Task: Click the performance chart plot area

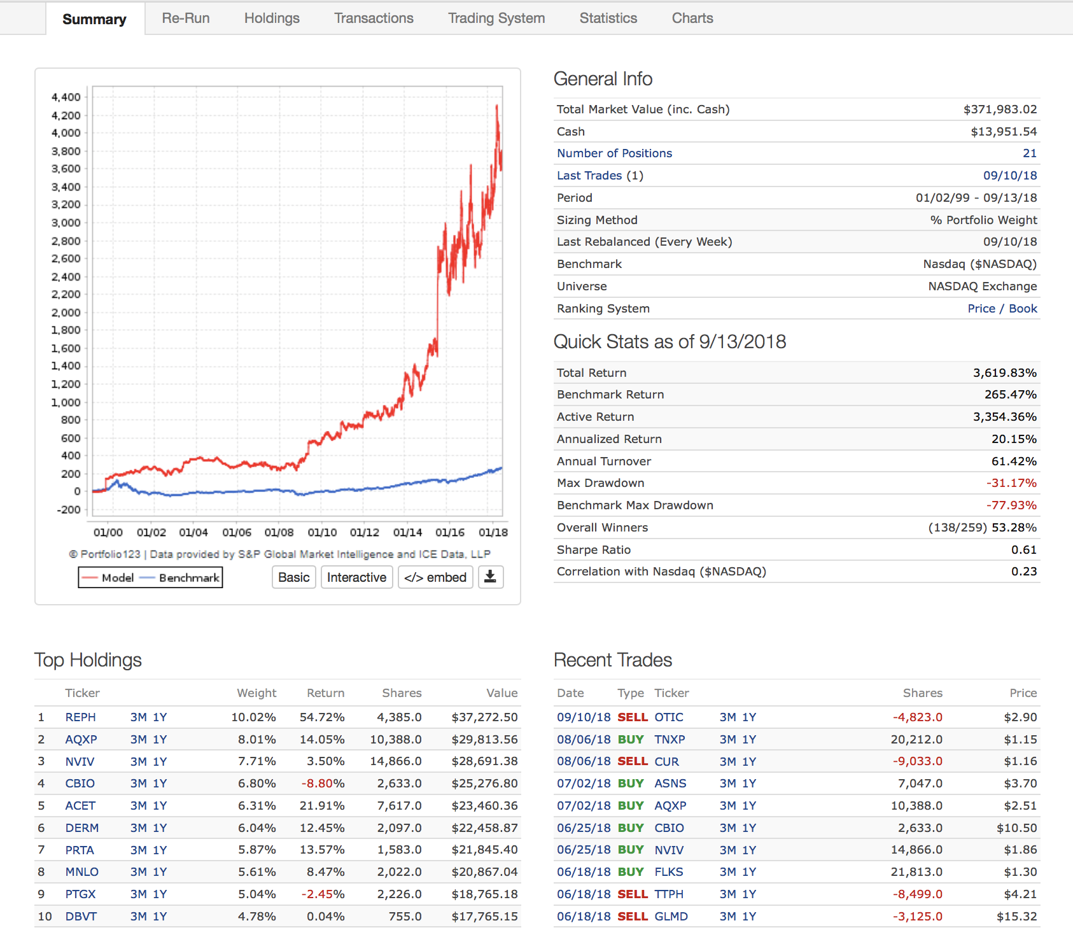Action: click(297, 300)
